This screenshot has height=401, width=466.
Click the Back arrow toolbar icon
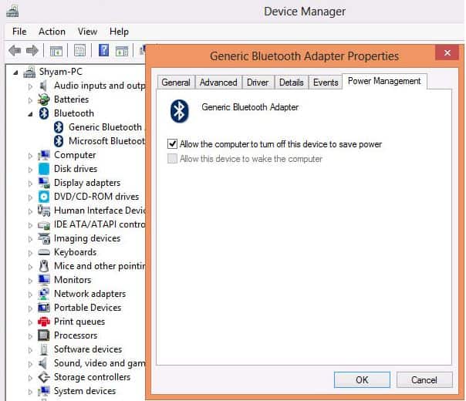tap(15, 50)
